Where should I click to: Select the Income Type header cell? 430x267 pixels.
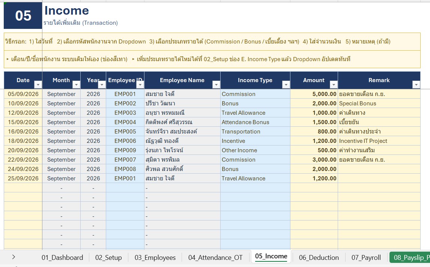point(255,80)
